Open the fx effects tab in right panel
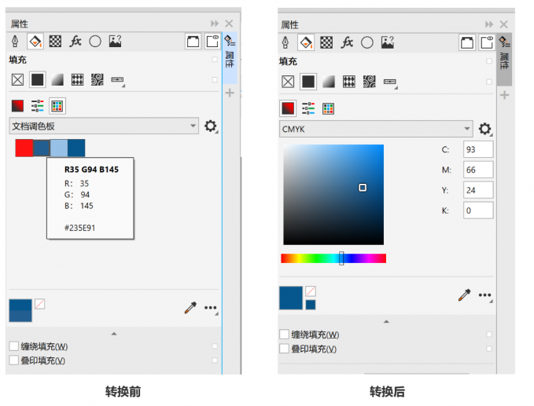This screenshot has height=406, width=534. coord(347,43)
